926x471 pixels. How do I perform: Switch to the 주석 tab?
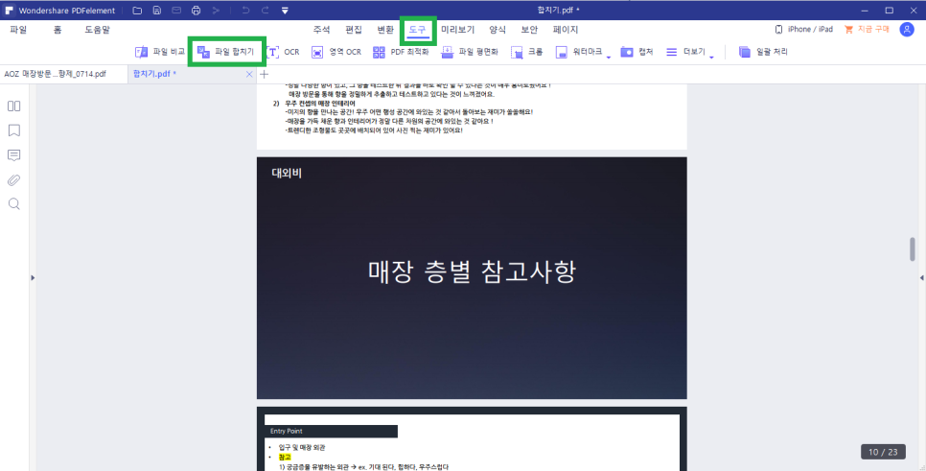coord(322,30)
